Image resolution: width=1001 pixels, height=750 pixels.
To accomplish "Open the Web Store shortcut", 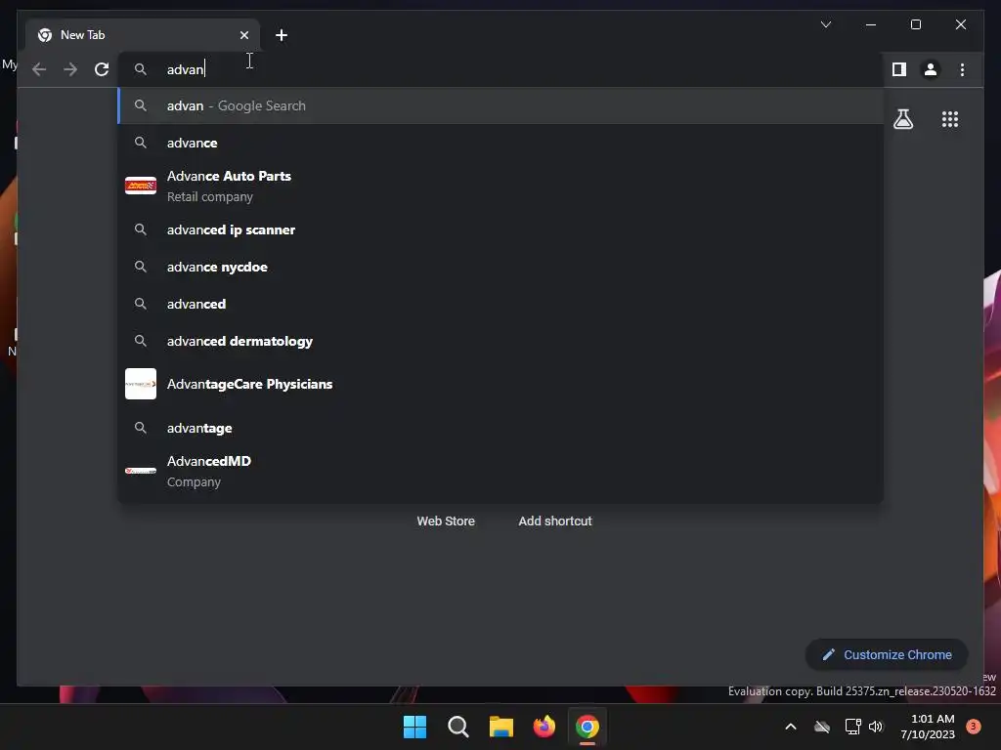I will 446,521.
